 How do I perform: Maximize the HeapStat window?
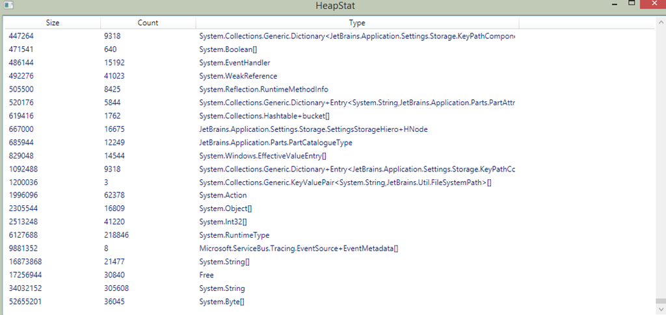(631, 4)
